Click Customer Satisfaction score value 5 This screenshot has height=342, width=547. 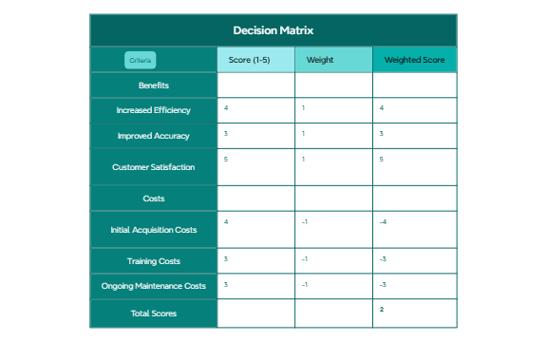coord(226,160)
